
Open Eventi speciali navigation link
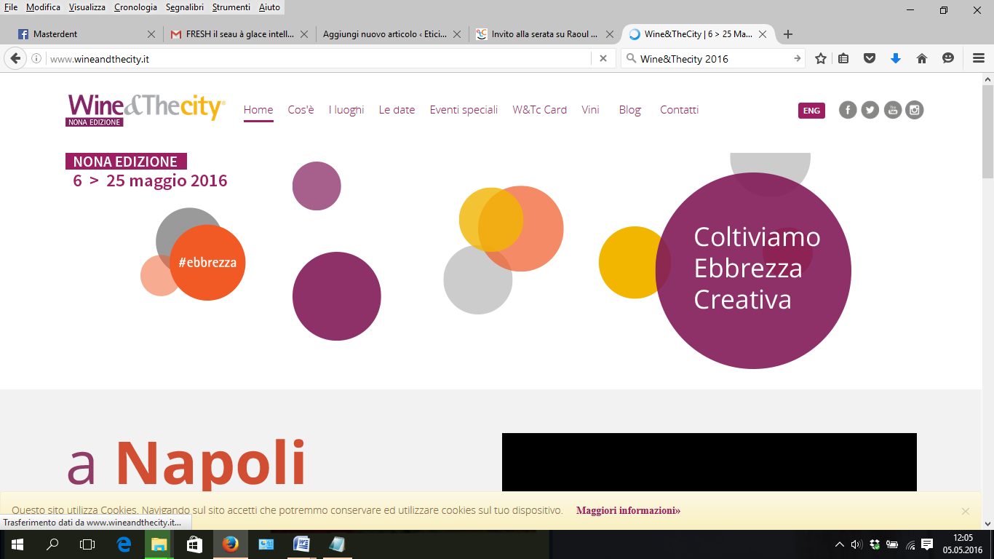tap(464, 110)
